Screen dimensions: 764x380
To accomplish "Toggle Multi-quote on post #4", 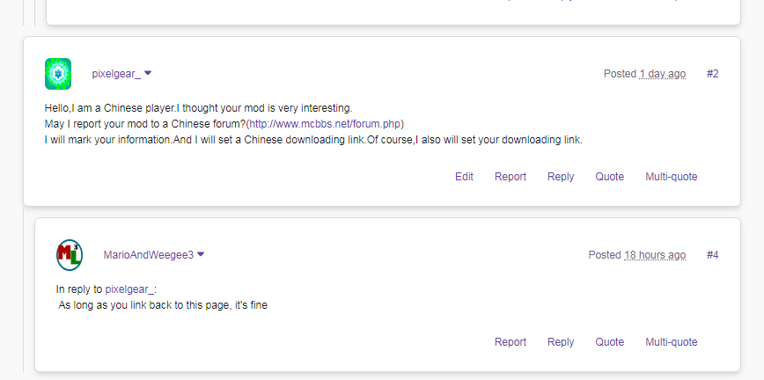I will coord(671,342).
